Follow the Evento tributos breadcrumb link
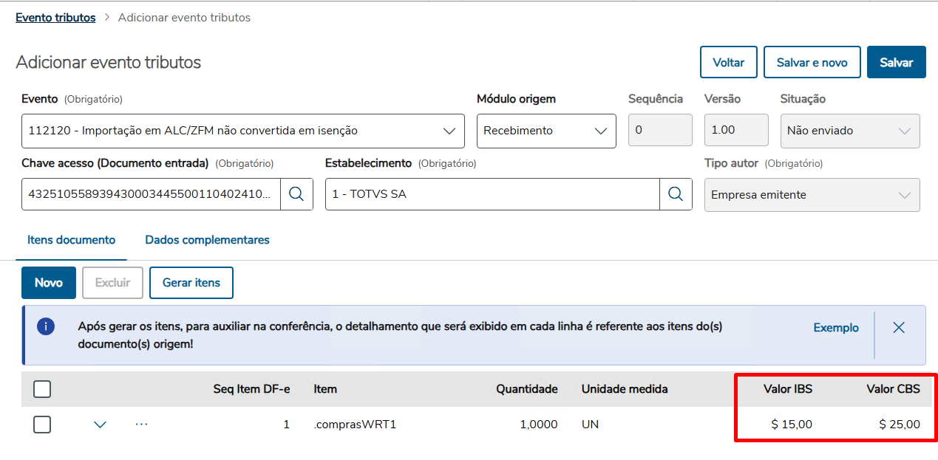Image resolution: width=938 pixels, height=460 pixels. click(x=55, y=18)
